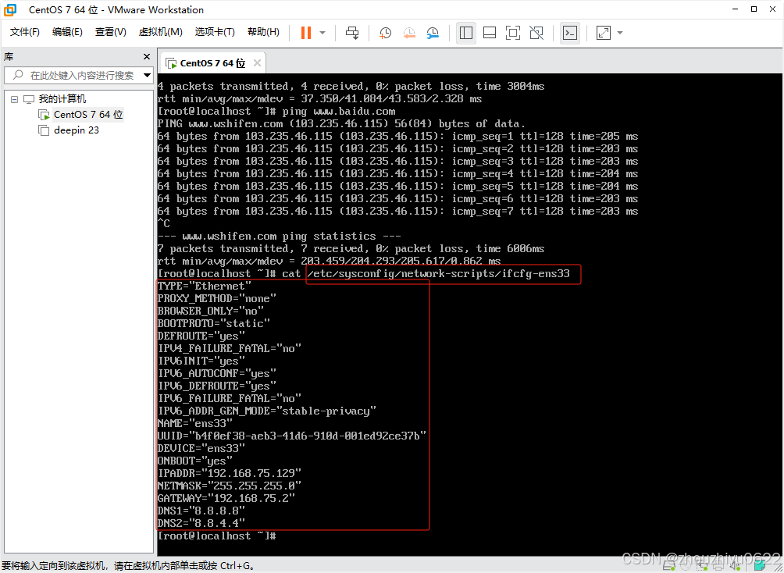Click the terminal prompt at the bottom line
The height and width of the screenshot is (573, 784).
click(x=217, y=536)
